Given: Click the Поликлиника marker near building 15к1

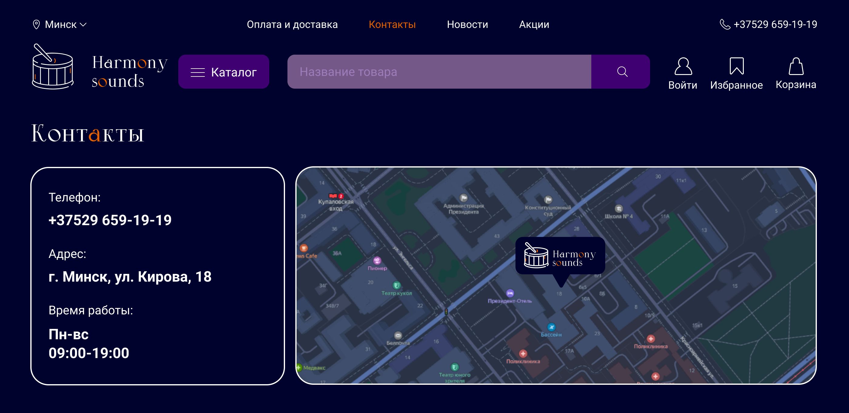Looking at the screenshot, I should click(651, 339).
